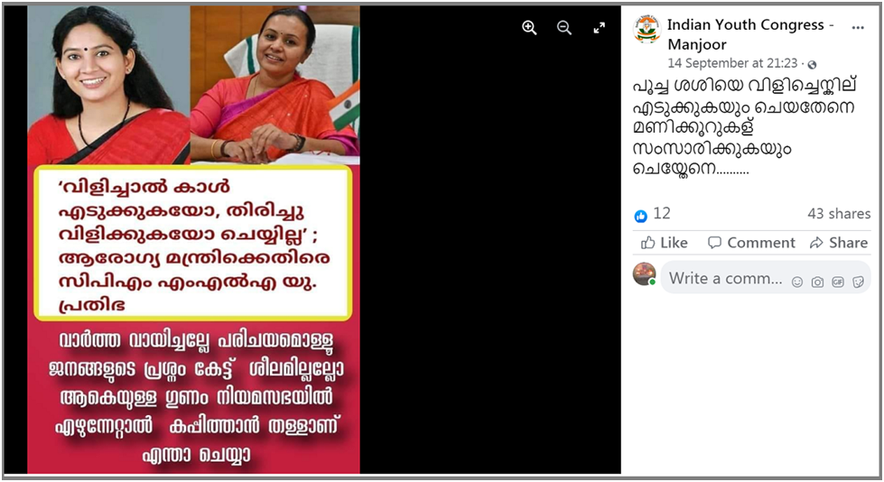View the 12 like reactions
This screenshot has width=884, height=482.
[652, 214]
